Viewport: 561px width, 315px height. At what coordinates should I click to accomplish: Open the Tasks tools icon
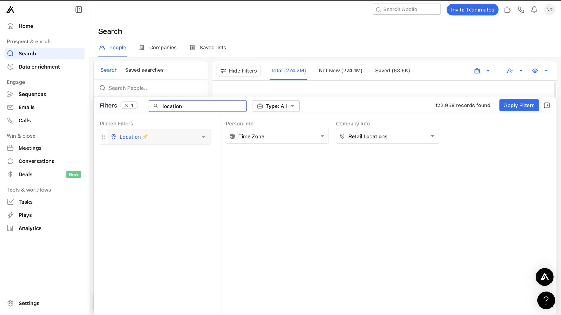coord(11,202)
